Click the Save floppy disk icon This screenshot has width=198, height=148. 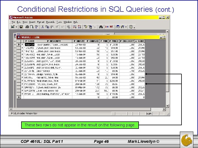(21, 27)
